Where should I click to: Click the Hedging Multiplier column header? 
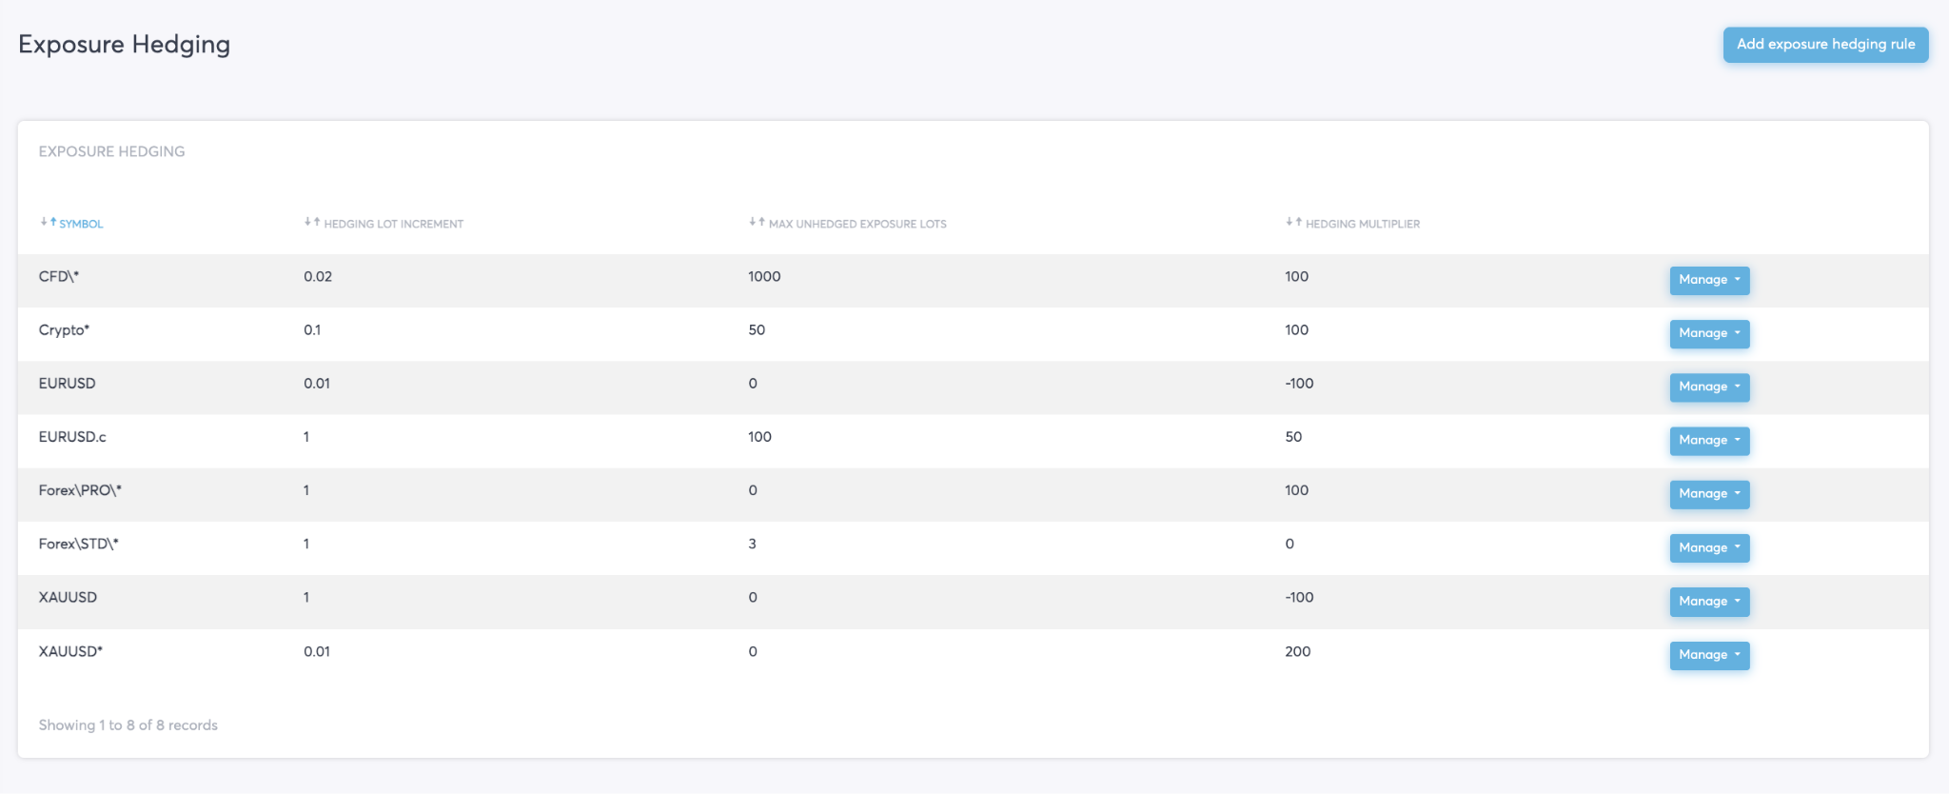pyautogui.click(x=1362, y=224)
